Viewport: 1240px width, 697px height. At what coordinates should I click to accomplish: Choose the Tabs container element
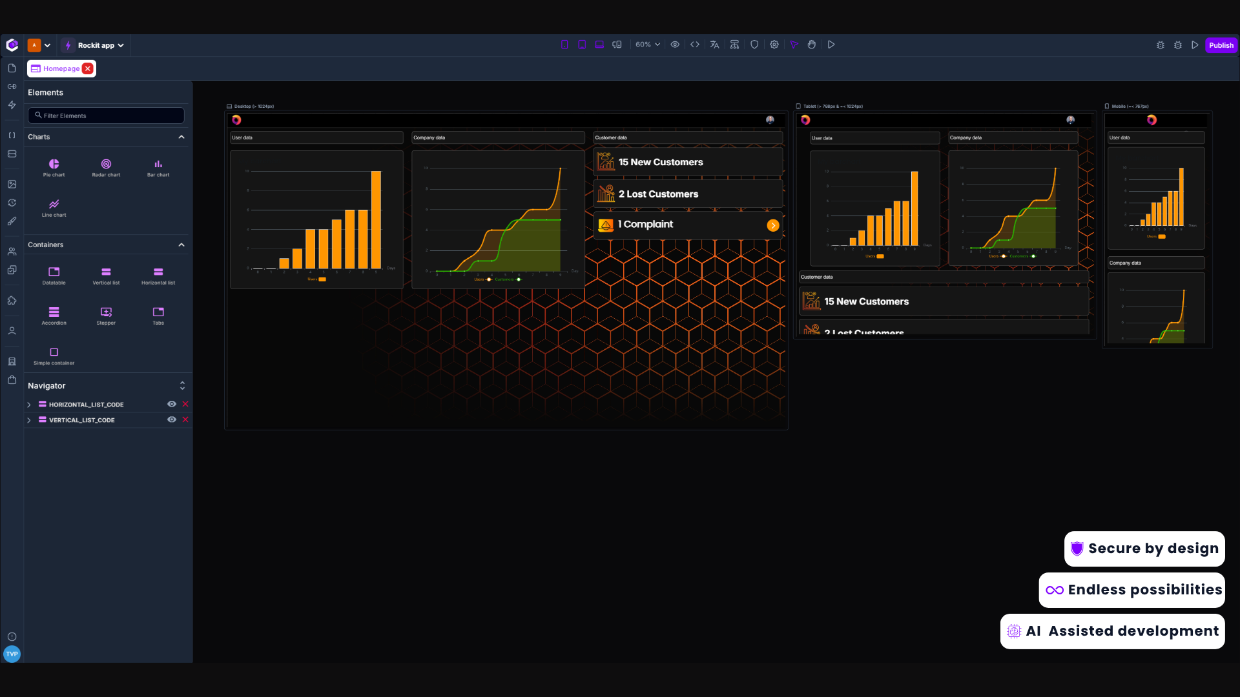158,316
